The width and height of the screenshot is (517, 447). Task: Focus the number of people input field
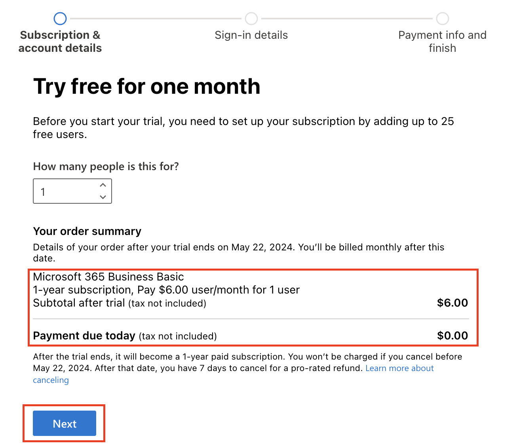click(x=72, y=191)
